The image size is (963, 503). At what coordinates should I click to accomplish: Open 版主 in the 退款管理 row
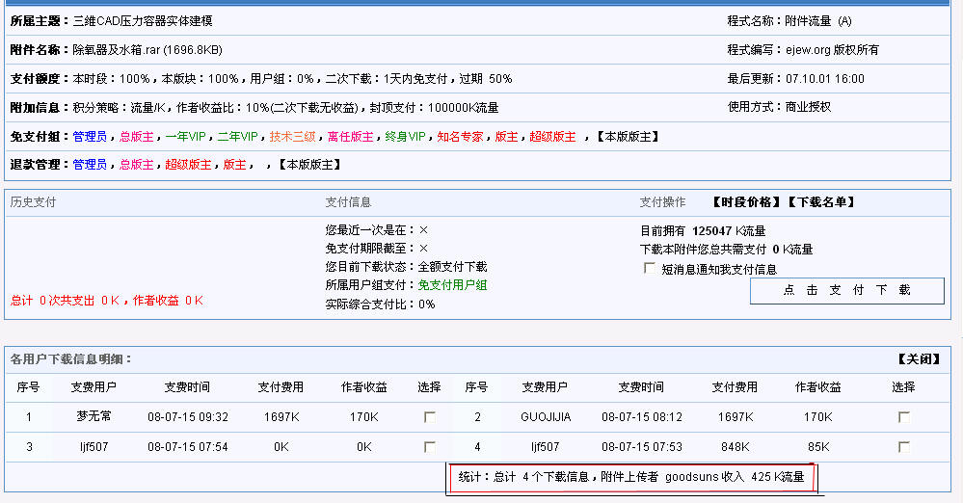click(x=234, y=164)
